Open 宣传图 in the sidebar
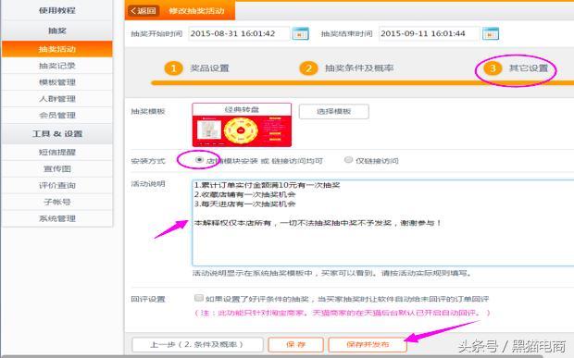Image resolution: width=574 pixels, height=358 pixels. click(x=57, y=168)
